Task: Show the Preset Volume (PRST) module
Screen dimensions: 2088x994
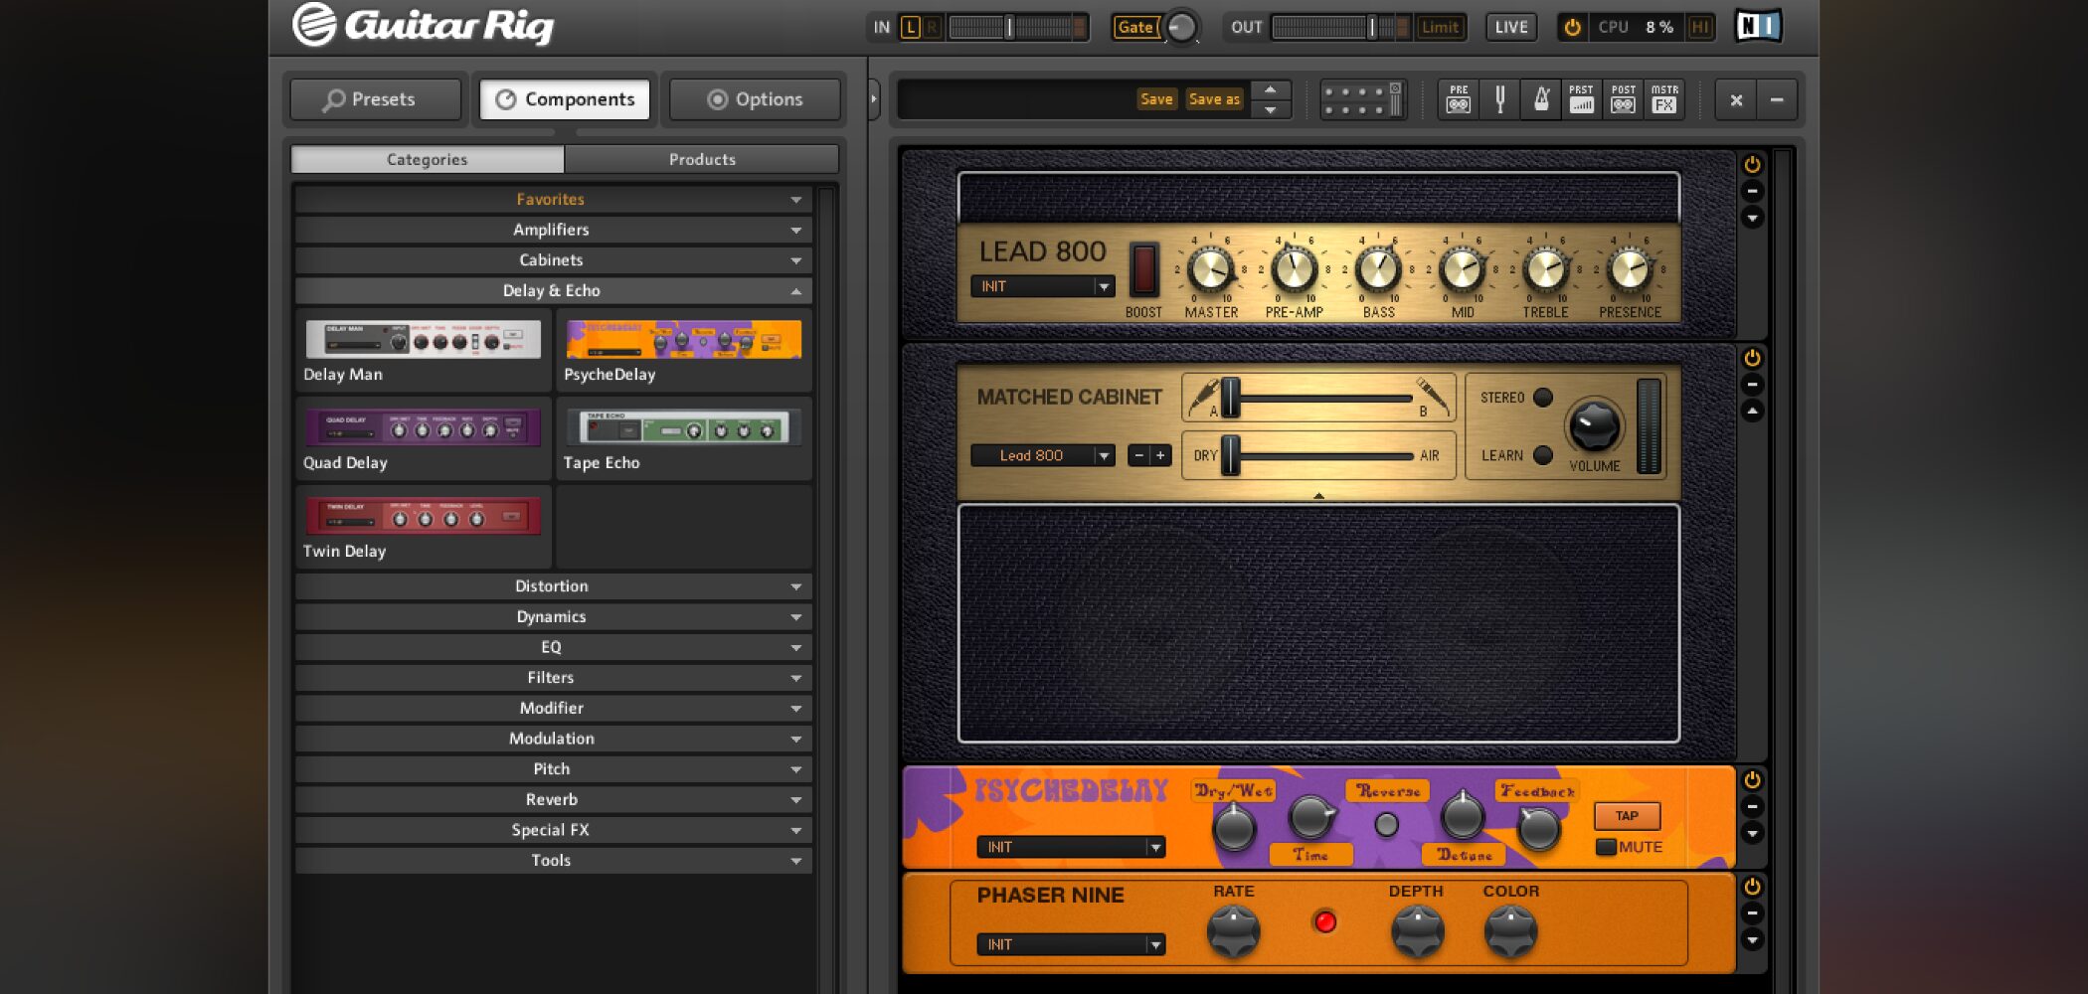Action: pos(1582,99)
